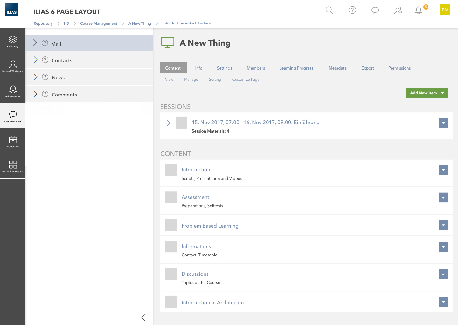Switch to the Members tab
The height and width of the screenshot is (325, 458).
click(x=256, y=68)
